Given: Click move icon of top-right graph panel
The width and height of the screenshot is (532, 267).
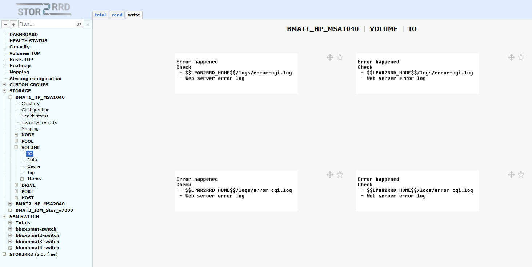Looking at the screenshot, I should 511,57.
